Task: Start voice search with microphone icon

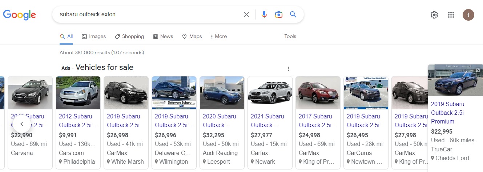Action: 264,15
